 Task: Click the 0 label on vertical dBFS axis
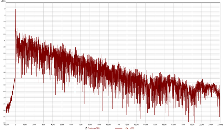point(5,9)
